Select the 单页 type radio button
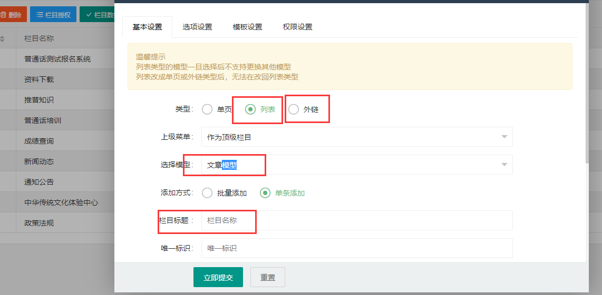The width and height of the screenshot is (602, 295). (217, 109)
